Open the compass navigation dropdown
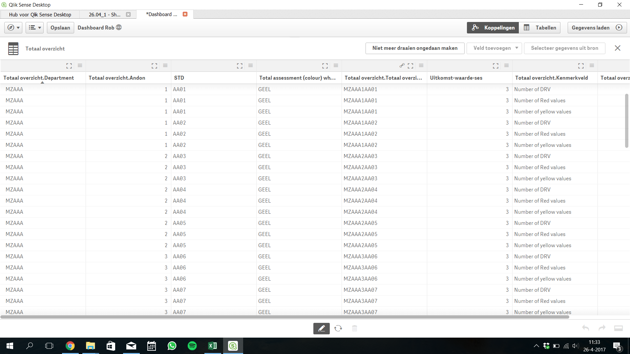630x354 pixels. tap(13, 28)
